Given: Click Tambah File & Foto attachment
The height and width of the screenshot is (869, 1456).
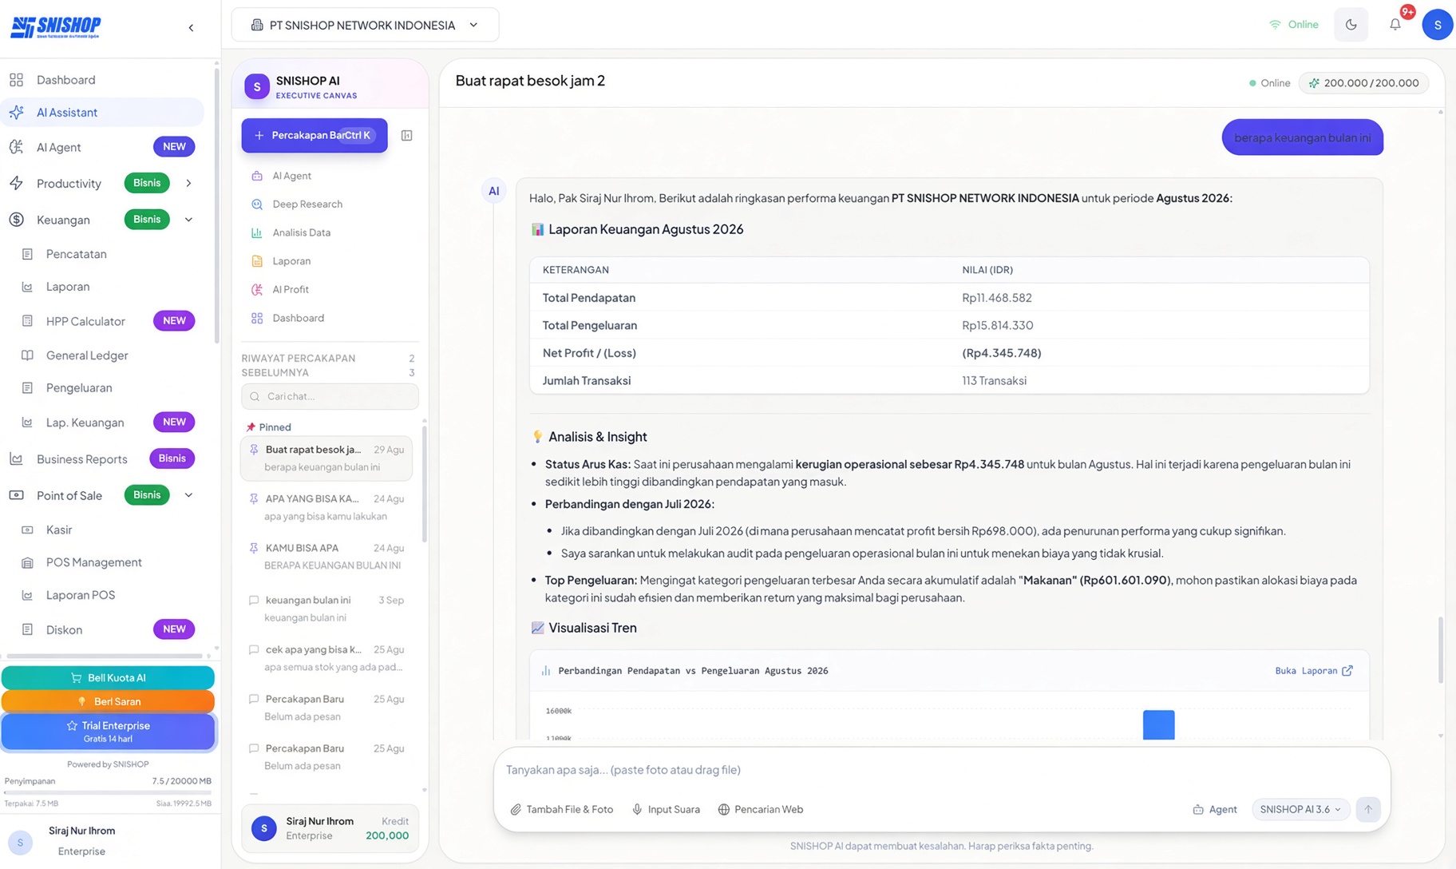Looking at the screenshot, I should click(562, 809).
